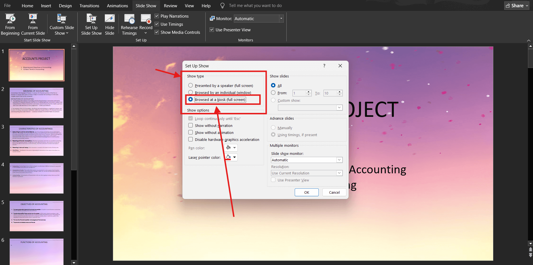
Task: Click the To slide number field
Action: (x=330, y=93)
